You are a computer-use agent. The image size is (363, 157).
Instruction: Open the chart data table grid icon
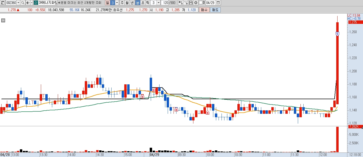click(x=3, y=20)
